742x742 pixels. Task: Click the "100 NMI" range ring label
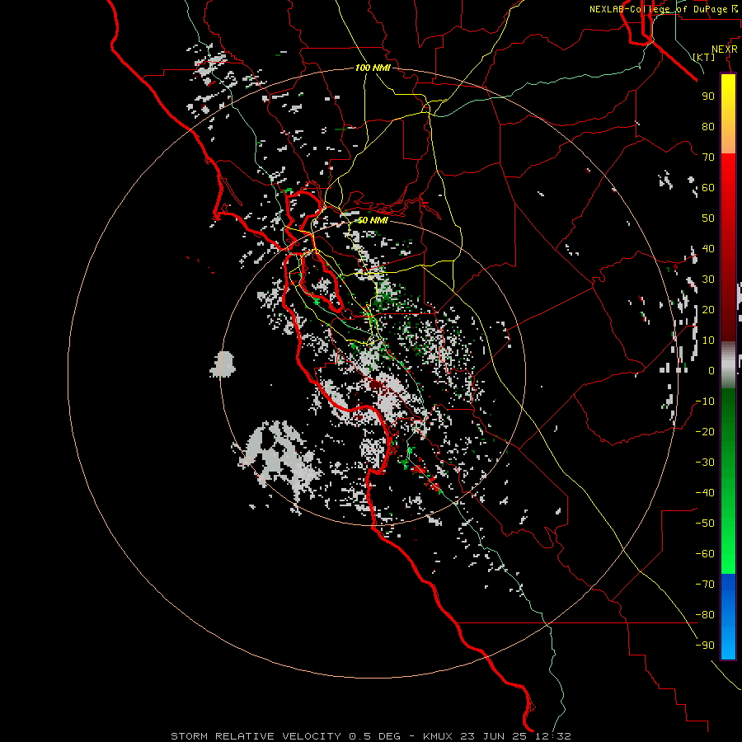click(373, 68)
